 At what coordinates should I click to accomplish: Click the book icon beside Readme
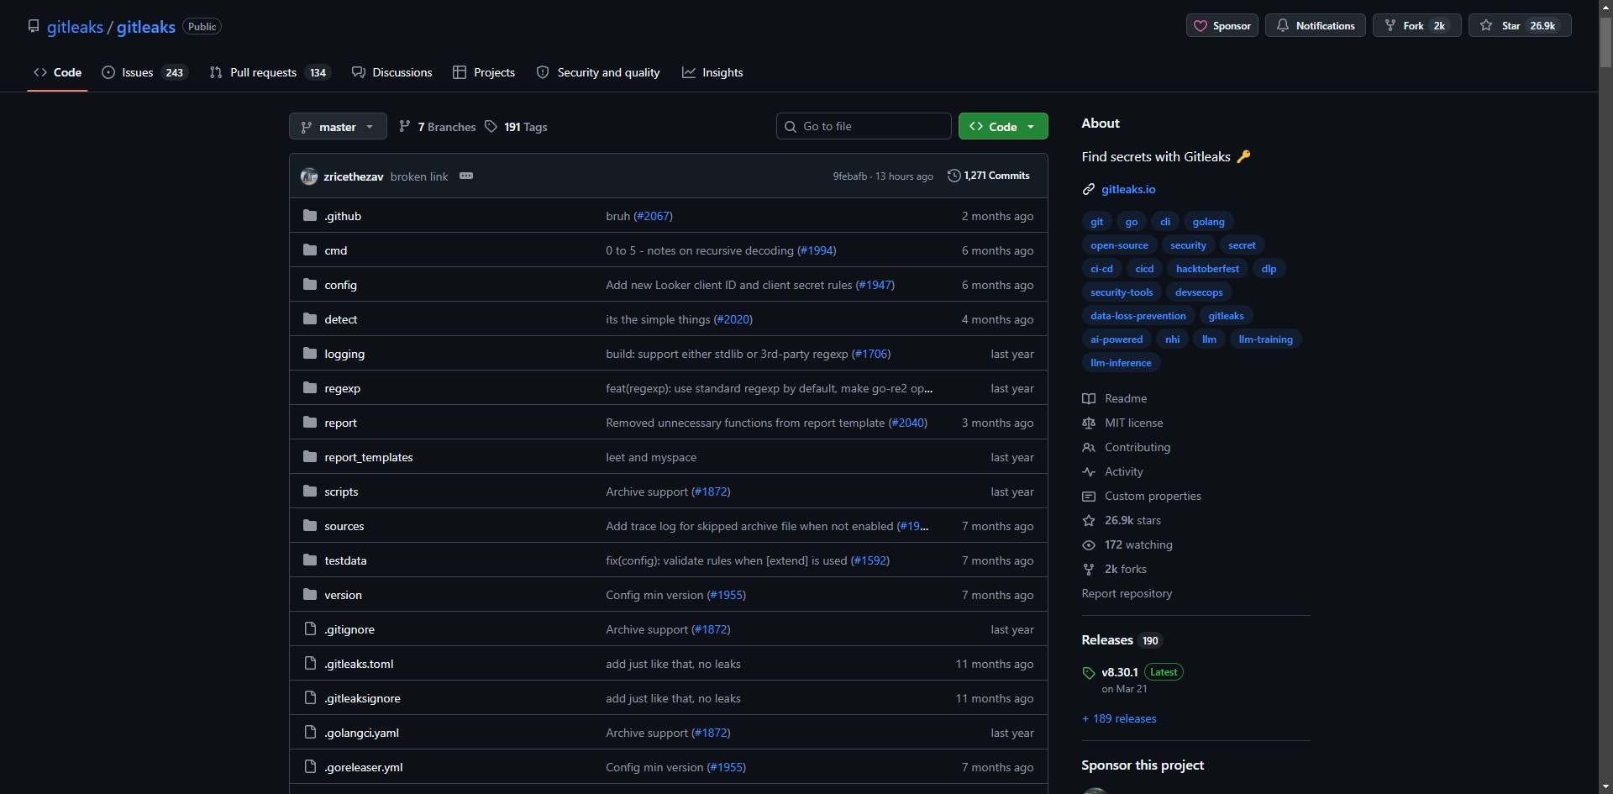point(1089,398)
